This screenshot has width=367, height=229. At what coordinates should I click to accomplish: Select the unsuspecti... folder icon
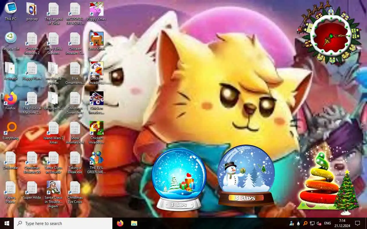coord(54,101)
